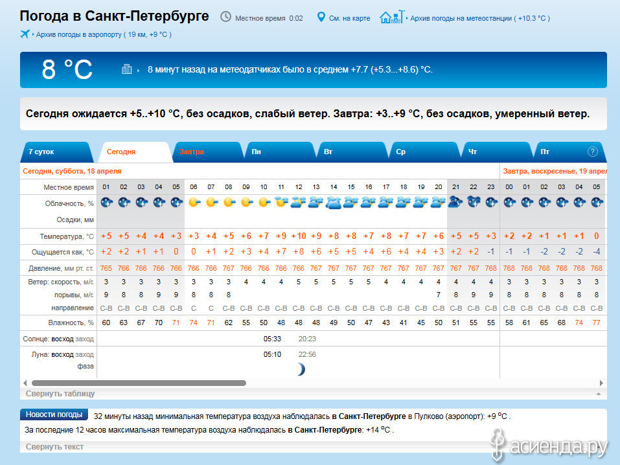Click the horizontal table scrollbar thumb

[x=139, y=383]
